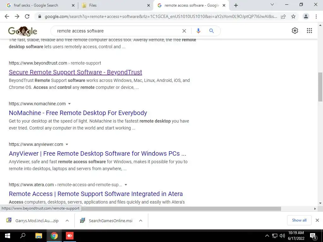Open AnyViewer Free Remote Desktop Software link
323x242 pixels.
[97, 153]
